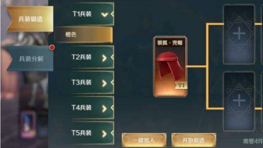
Task: Click the T1兵装 category label
Action: (82, 14)
